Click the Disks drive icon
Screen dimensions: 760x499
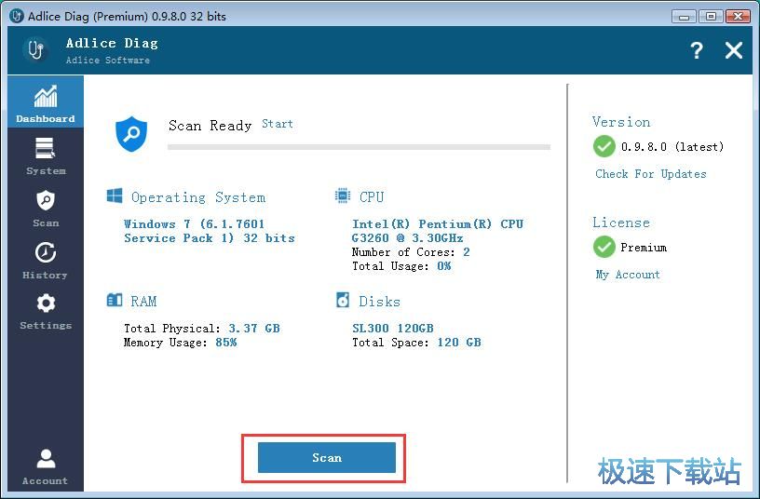click(343, 300)
